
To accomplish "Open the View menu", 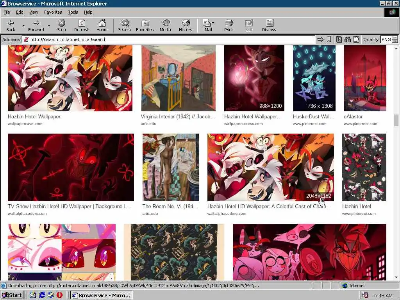I will click(x=34, y=12).
